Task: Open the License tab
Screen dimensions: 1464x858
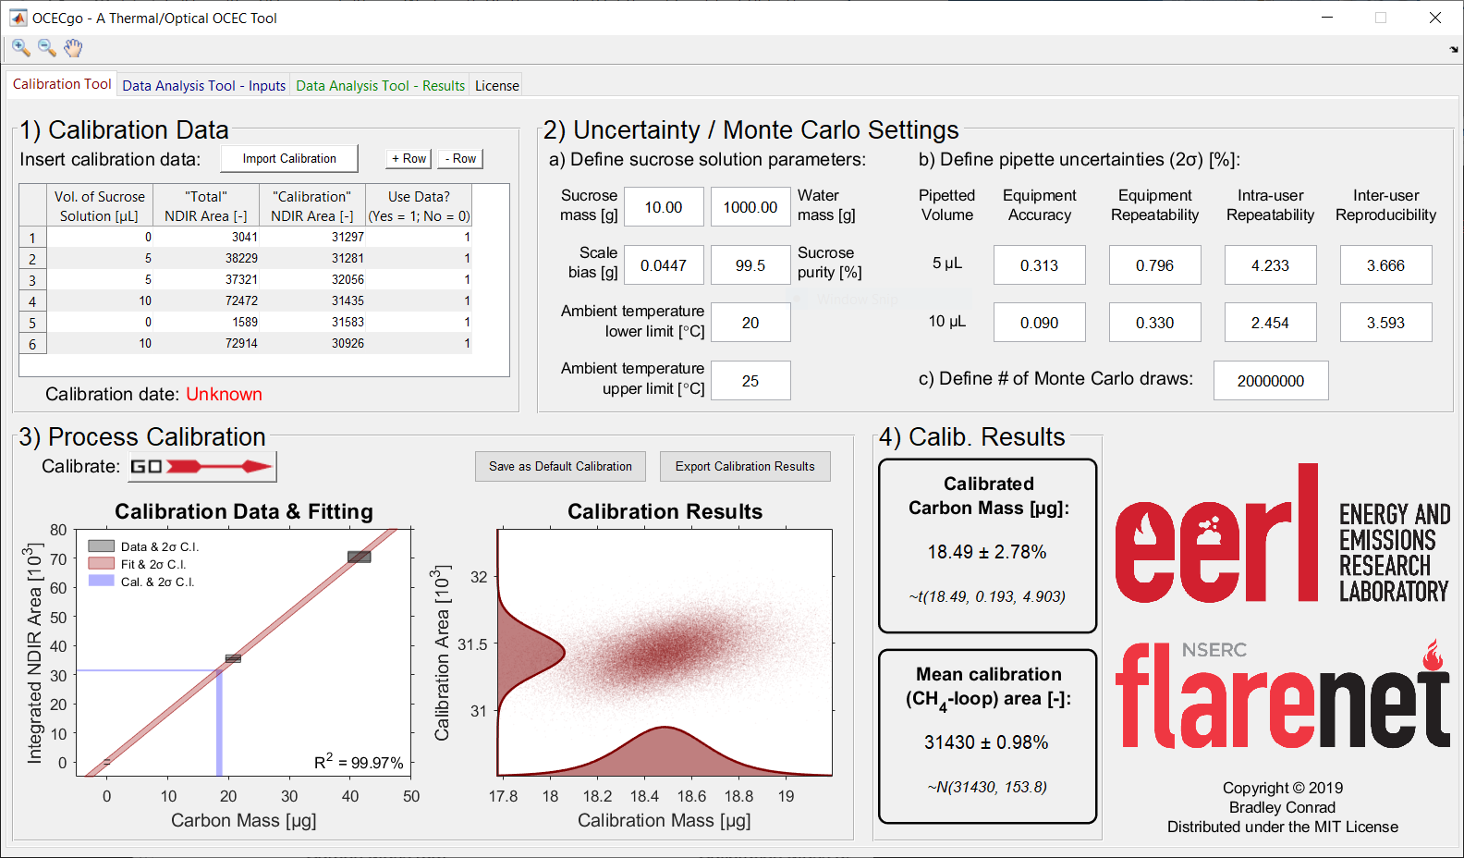Action: click(x=496, y=85)
